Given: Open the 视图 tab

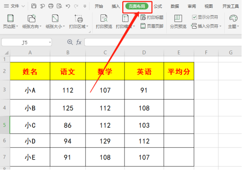Looking at the screenshot, I should point(208,6).
